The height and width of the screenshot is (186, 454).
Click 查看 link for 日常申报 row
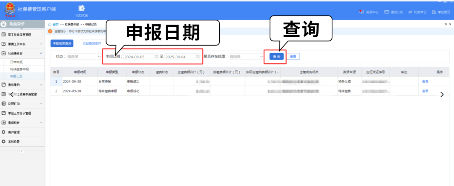pyautogui.click(x=425, y=81)
